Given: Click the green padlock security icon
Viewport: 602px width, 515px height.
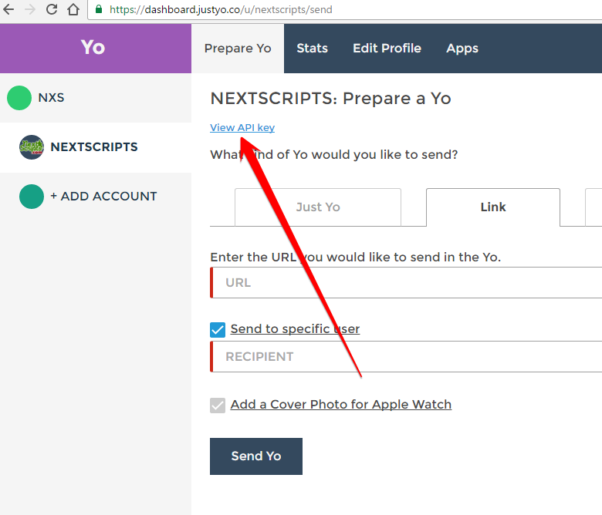Looking at the screenshot, I should coord(99,9).
